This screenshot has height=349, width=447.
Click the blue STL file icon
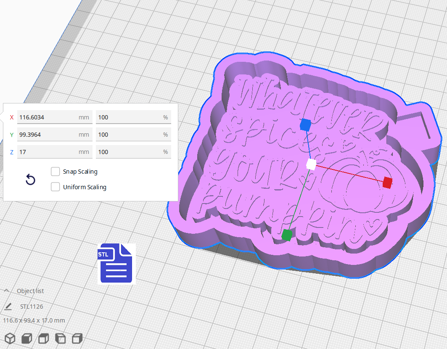[116, 264]
